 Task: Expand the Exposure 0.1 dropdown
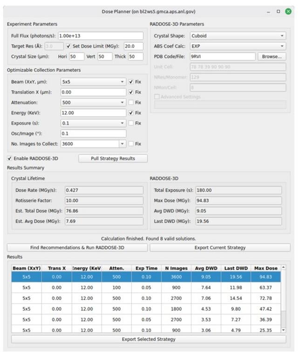tap(93, 123)
